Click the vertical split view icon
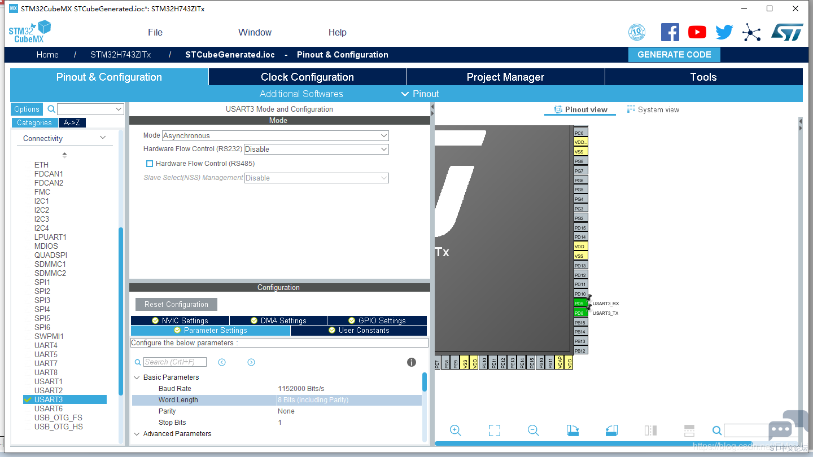Image resolution: width=813 pixels, height=457 pixels. pos(650,430)
